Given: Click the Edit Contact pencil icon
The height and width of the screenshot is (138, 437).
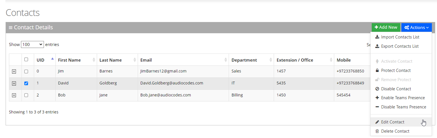Looking at the screenshot, I should (x=377, y=122).
